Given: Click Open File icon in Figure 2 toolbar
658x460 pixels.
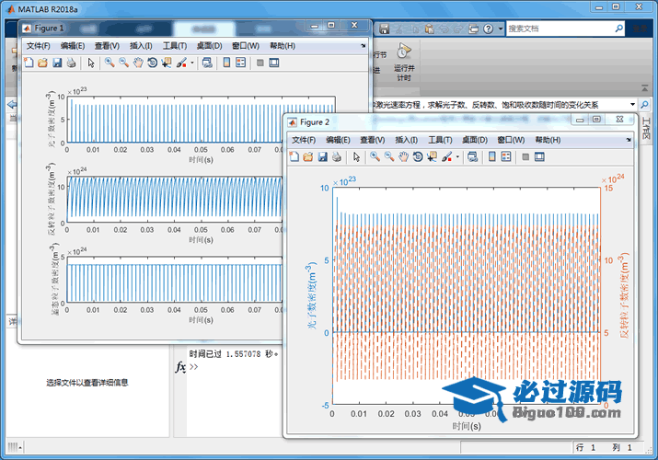Looking at the screenshot, I should [308, 156].
